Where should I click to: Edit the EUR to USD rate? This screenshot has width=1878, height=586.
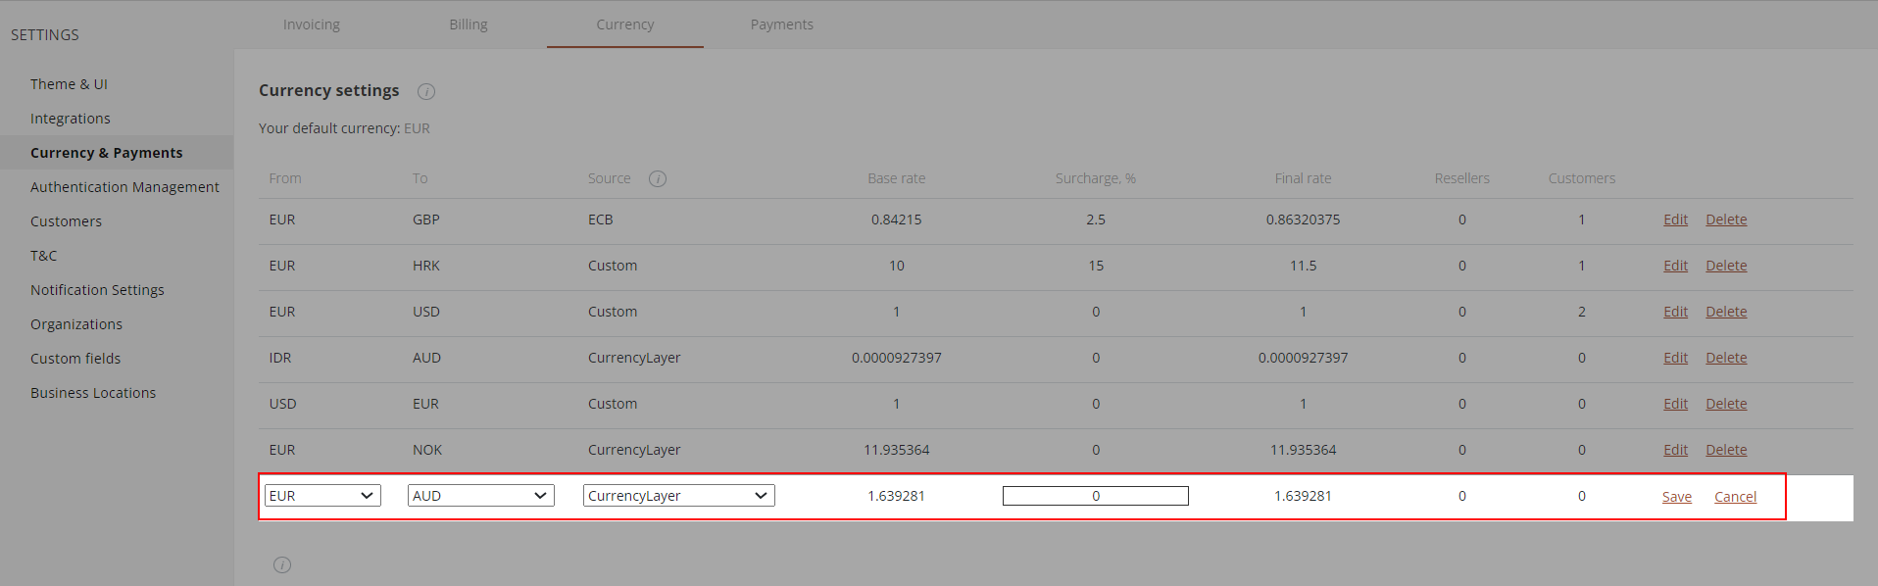tap(1675, 312)
